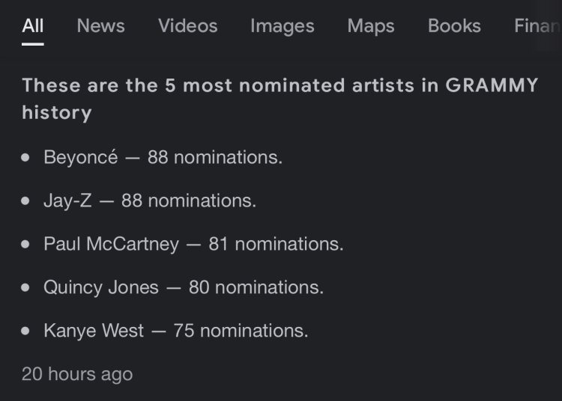Click the bullet beside Paul McCartney
The height and width of the screenshot is (401, 562).
[26, 245]
